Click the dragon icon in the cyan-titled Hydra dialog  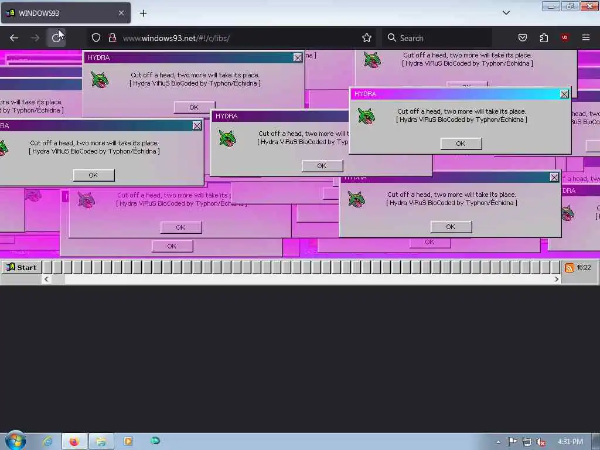[366, 116]
